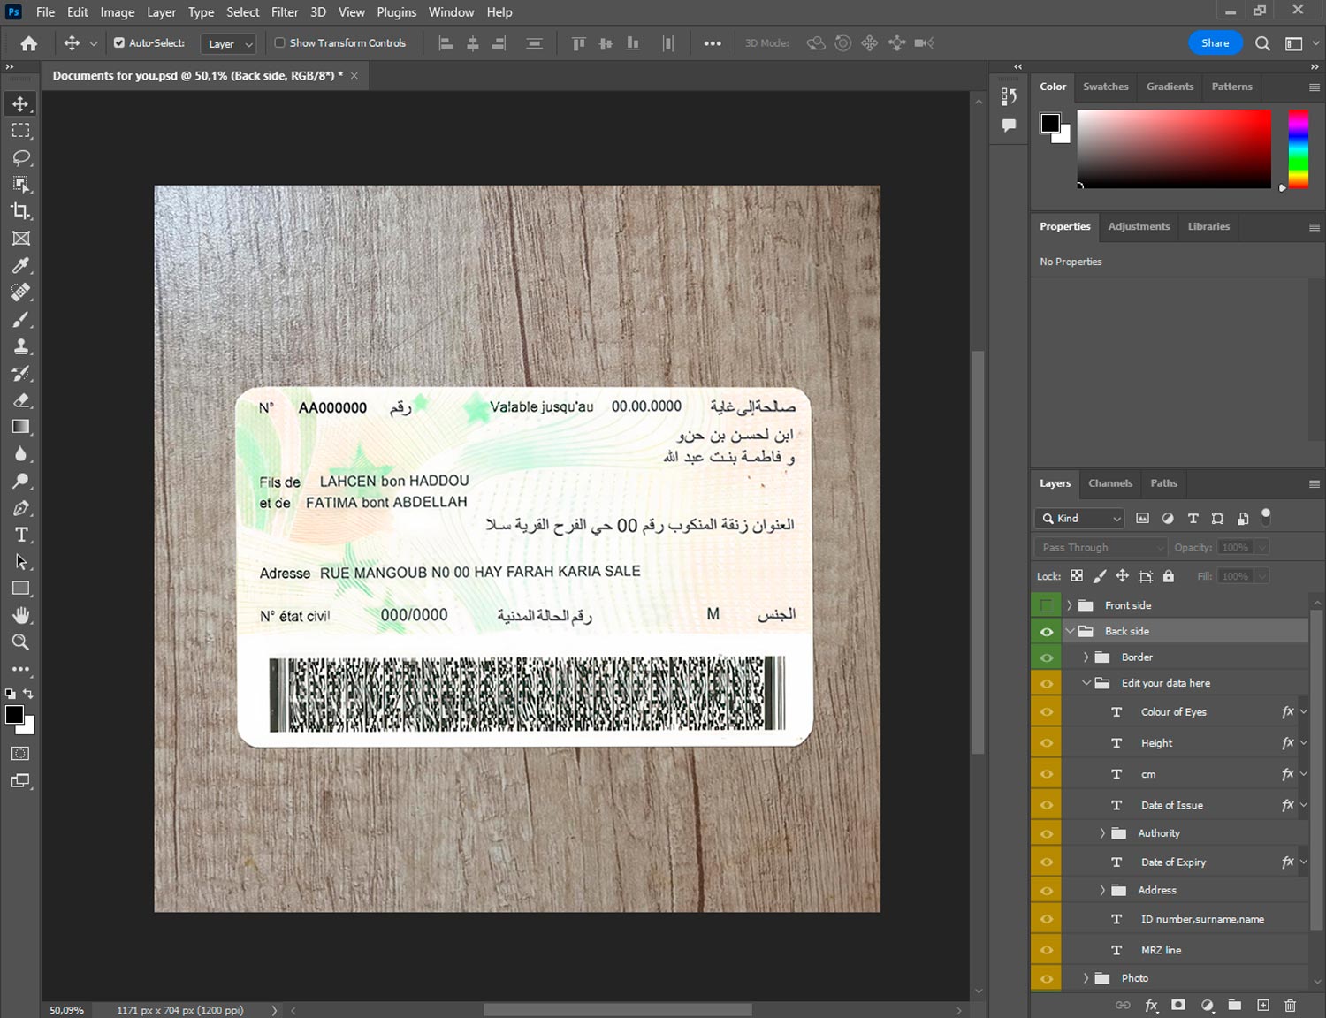Click the foreground color swatch in Color panel
The height and width of the screenshot is (1018, 1326).
click(1050, 123)
